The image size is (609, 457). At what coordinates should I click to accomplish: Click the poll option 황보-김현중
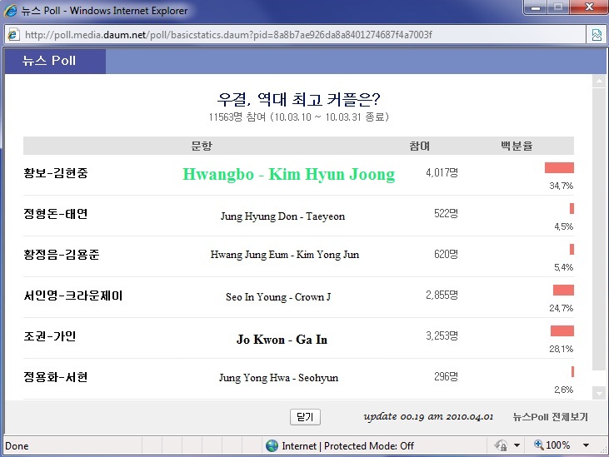pyautogui.click(x=56, y=172)
